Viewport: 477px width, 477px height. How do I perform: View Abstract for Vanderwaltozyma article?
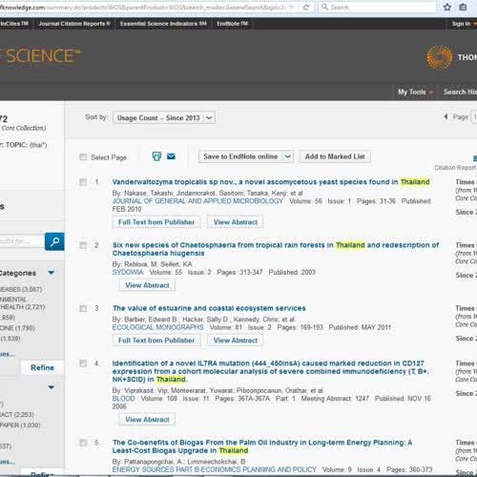coord(236,222)
